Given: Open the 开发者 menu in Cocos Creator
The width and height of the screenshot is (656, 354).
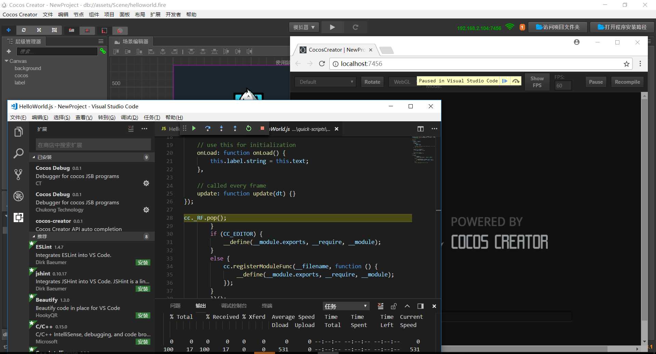Looking at the screenshot, I should (x=173, y=14).
